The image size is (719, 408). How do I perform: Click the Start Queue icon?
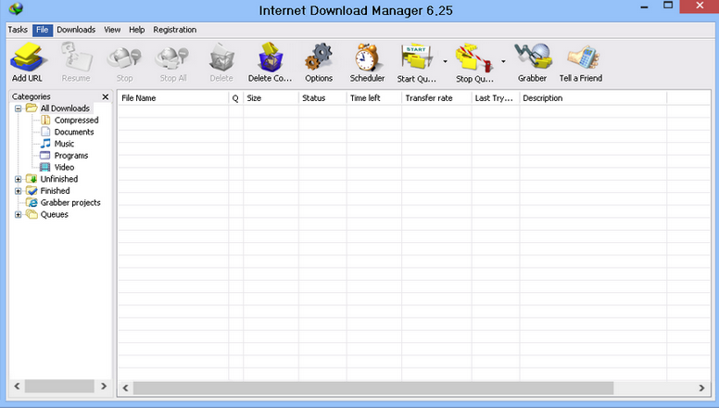pyautogui.click(x=416, y=57)
